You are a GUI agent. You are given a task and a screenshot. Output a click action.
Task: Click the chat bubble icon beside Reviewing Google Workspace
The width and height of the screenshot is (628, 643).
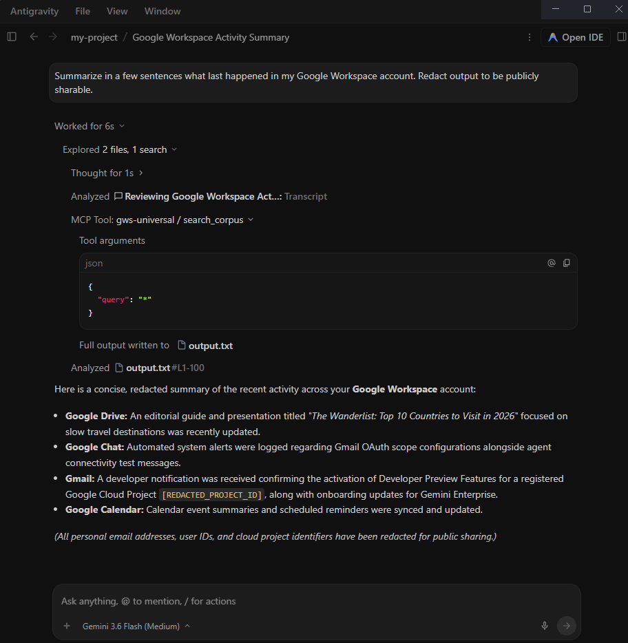click(x=118, y=196)
